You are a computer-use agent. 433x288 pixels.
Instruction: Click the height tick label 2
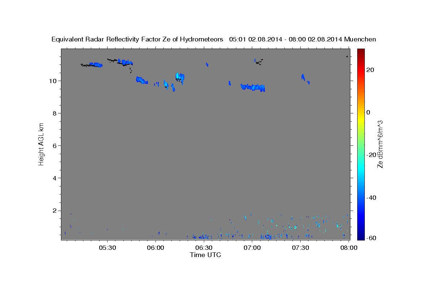coord(55,211)
